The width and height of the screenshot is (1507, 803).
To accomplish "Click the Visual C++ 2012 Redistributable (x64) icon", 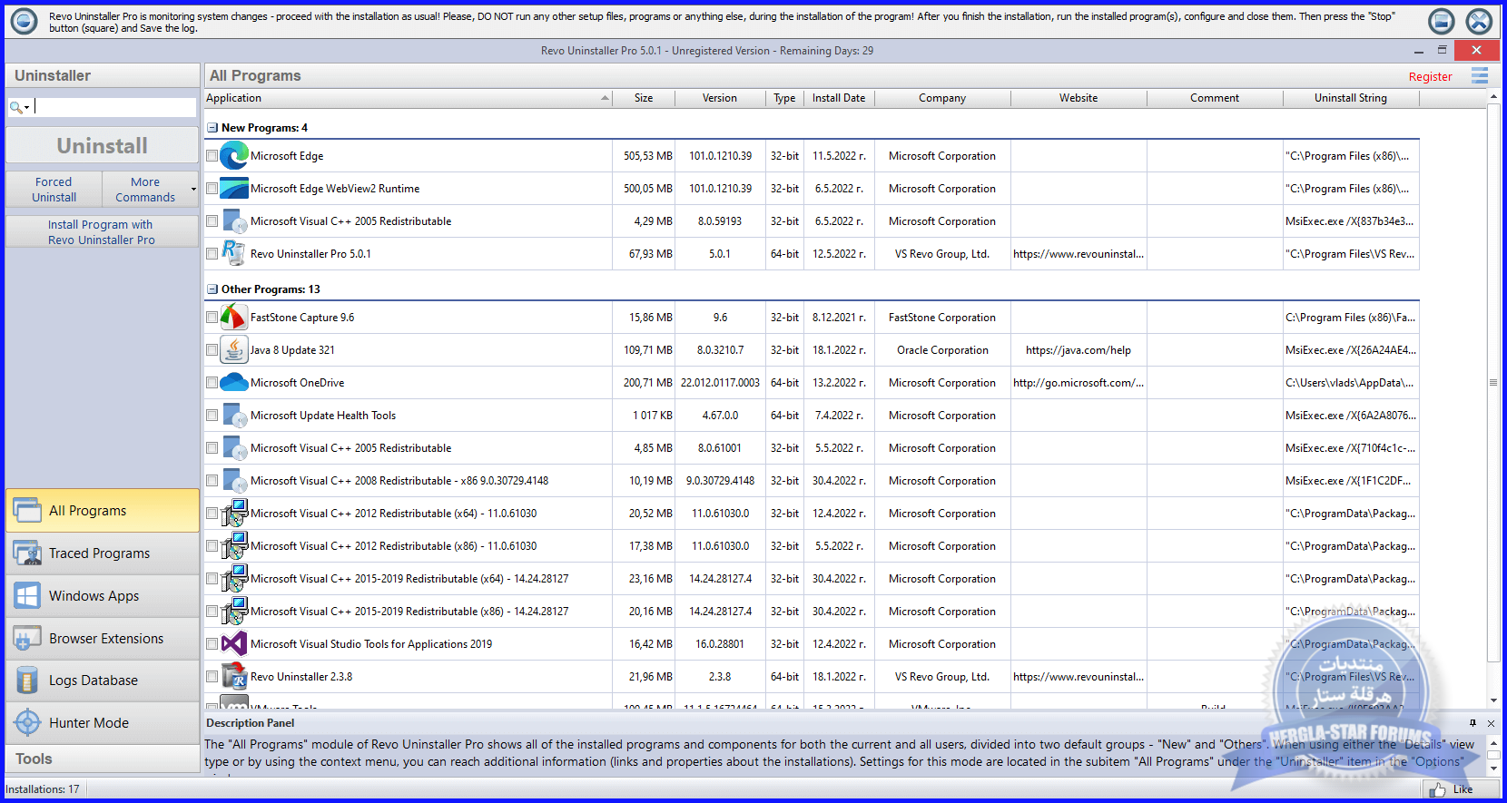I will pyautogui.click(x=234, y=514).
